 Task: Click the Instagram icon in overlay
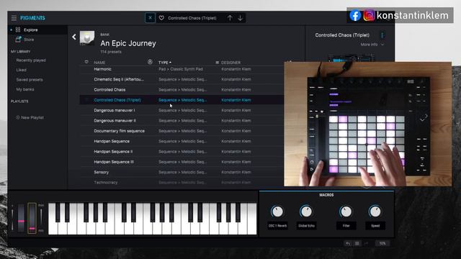pyautogui.click(x=369, y=15)
